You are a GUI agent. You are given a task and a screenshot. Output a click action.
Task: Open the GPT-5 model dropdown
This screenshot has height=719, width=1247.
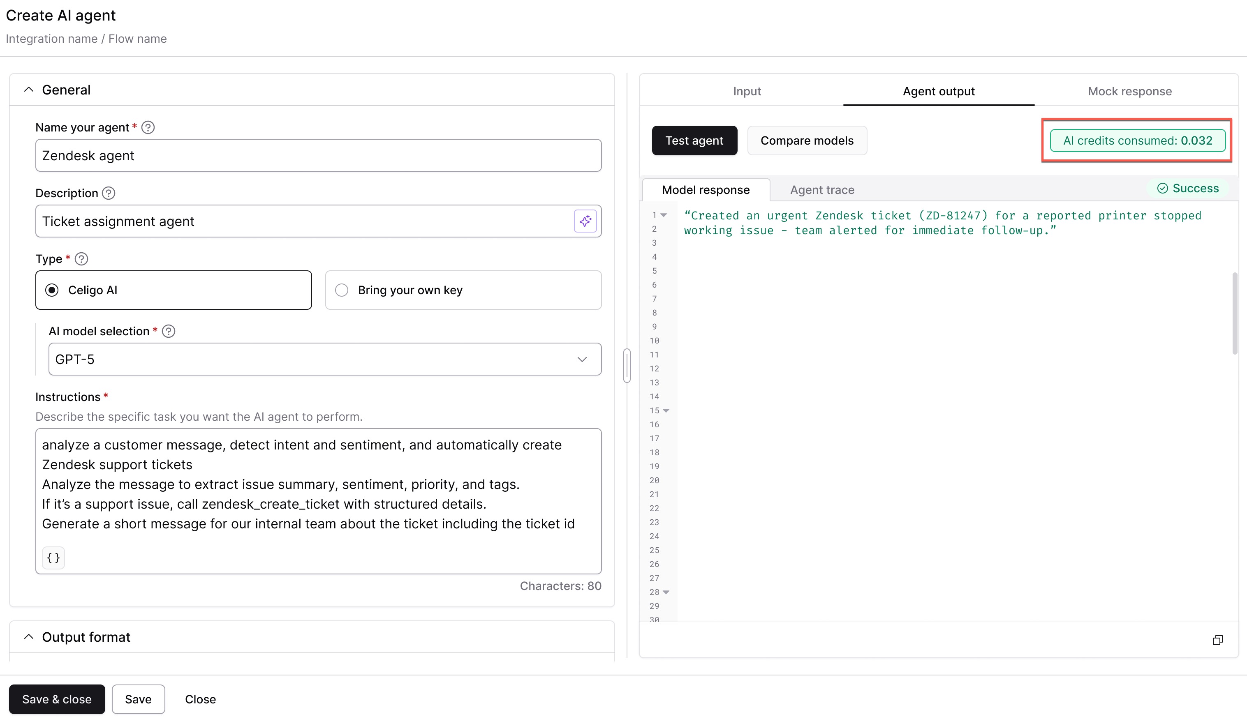tap(325, 359)
